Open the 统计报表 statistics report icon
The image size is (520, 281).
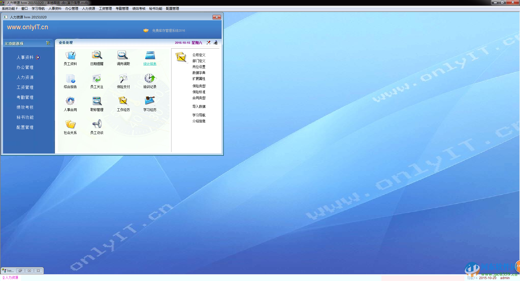(150, 55)
